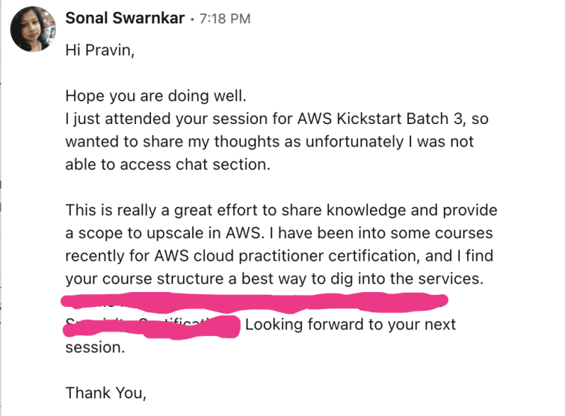565x416 pixels.
Task: Click the shorter pink redaction scribble
Action: 177,327
